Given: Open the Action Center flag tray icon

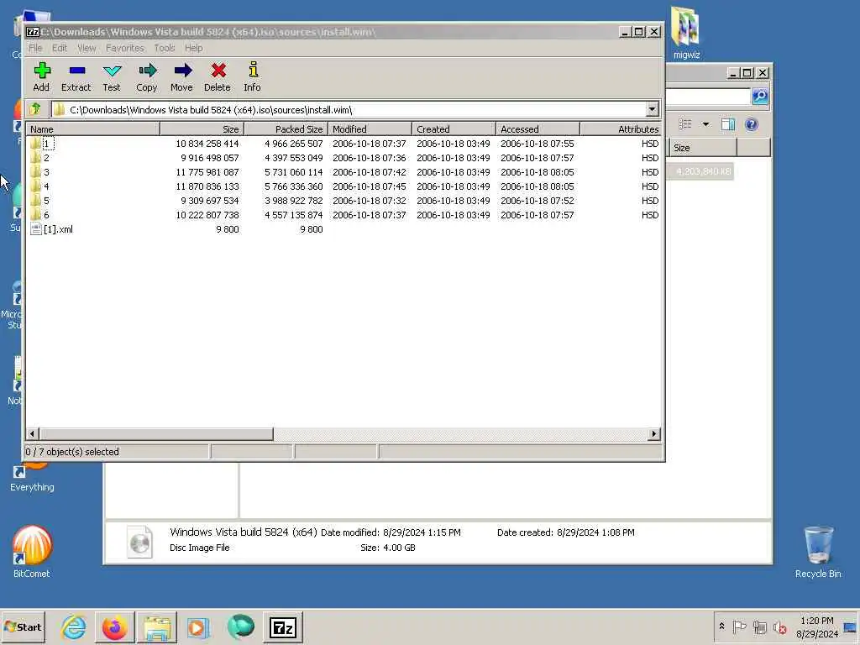Looking at the screenshot, I should 739,627.
